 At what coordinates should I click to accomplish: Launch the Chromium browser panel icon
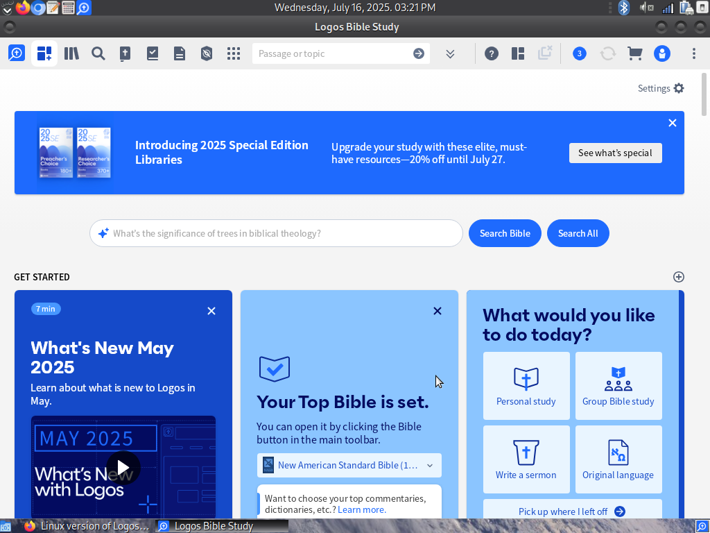coord(38,7)
